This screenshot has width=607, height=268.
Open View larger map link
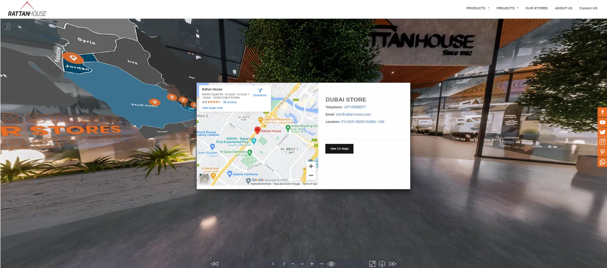coord(212,108)
